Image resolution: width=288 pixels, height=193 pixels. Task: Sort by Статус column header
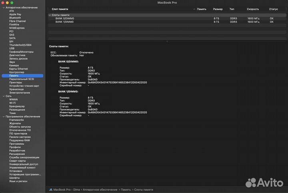[274, 9]
